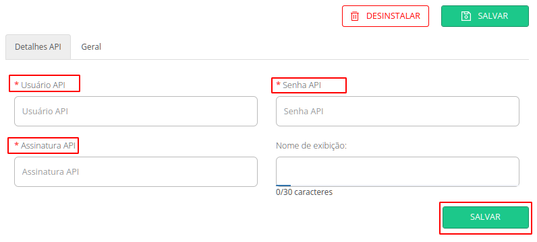Click the blue character-count progress bar
The height and width of the screenshot is (242, 537).
click(x=283, y=186)
